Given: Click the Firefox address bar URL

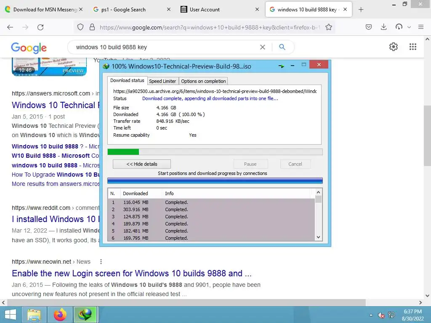Looking at the screenshot, I should pyautogui.click(x=210, y=27).
